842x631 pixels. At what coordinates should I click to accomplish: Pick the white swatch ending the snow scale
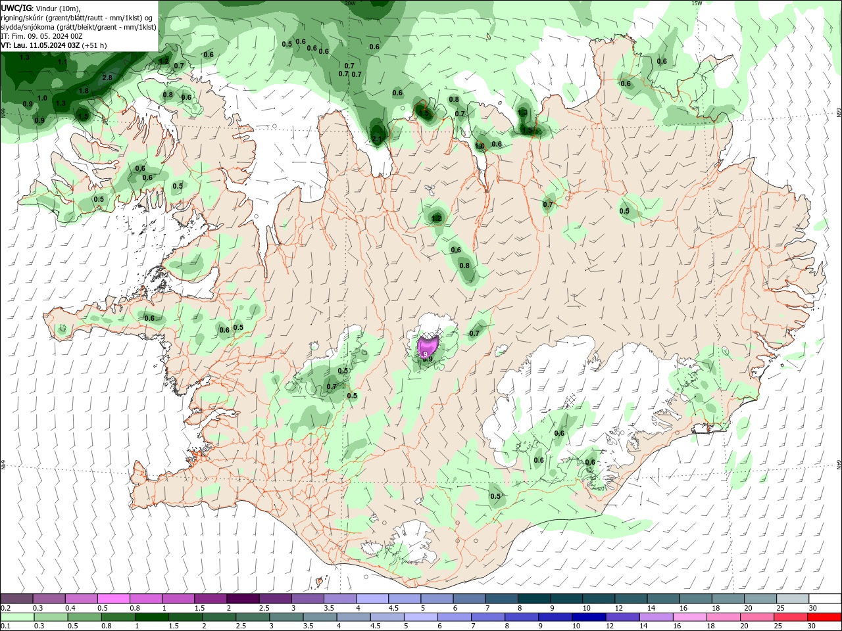coord(825,599)
